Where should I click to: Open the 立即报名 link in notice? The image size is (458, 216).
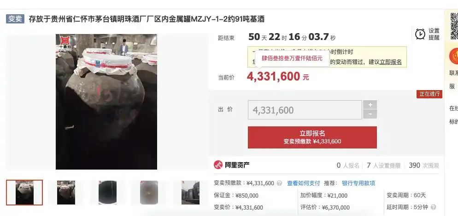pos(391,62)
